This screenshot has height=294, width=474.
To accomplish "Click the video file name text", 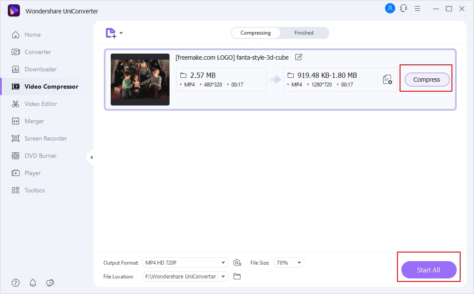I will pyautogui.click(x=232, y=58).
